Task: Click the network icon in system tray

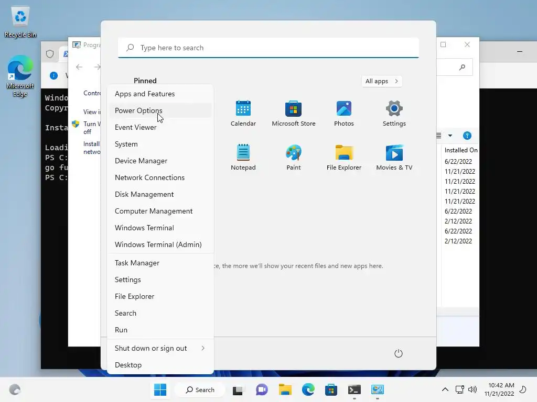Action: click(x=459, y=389)
